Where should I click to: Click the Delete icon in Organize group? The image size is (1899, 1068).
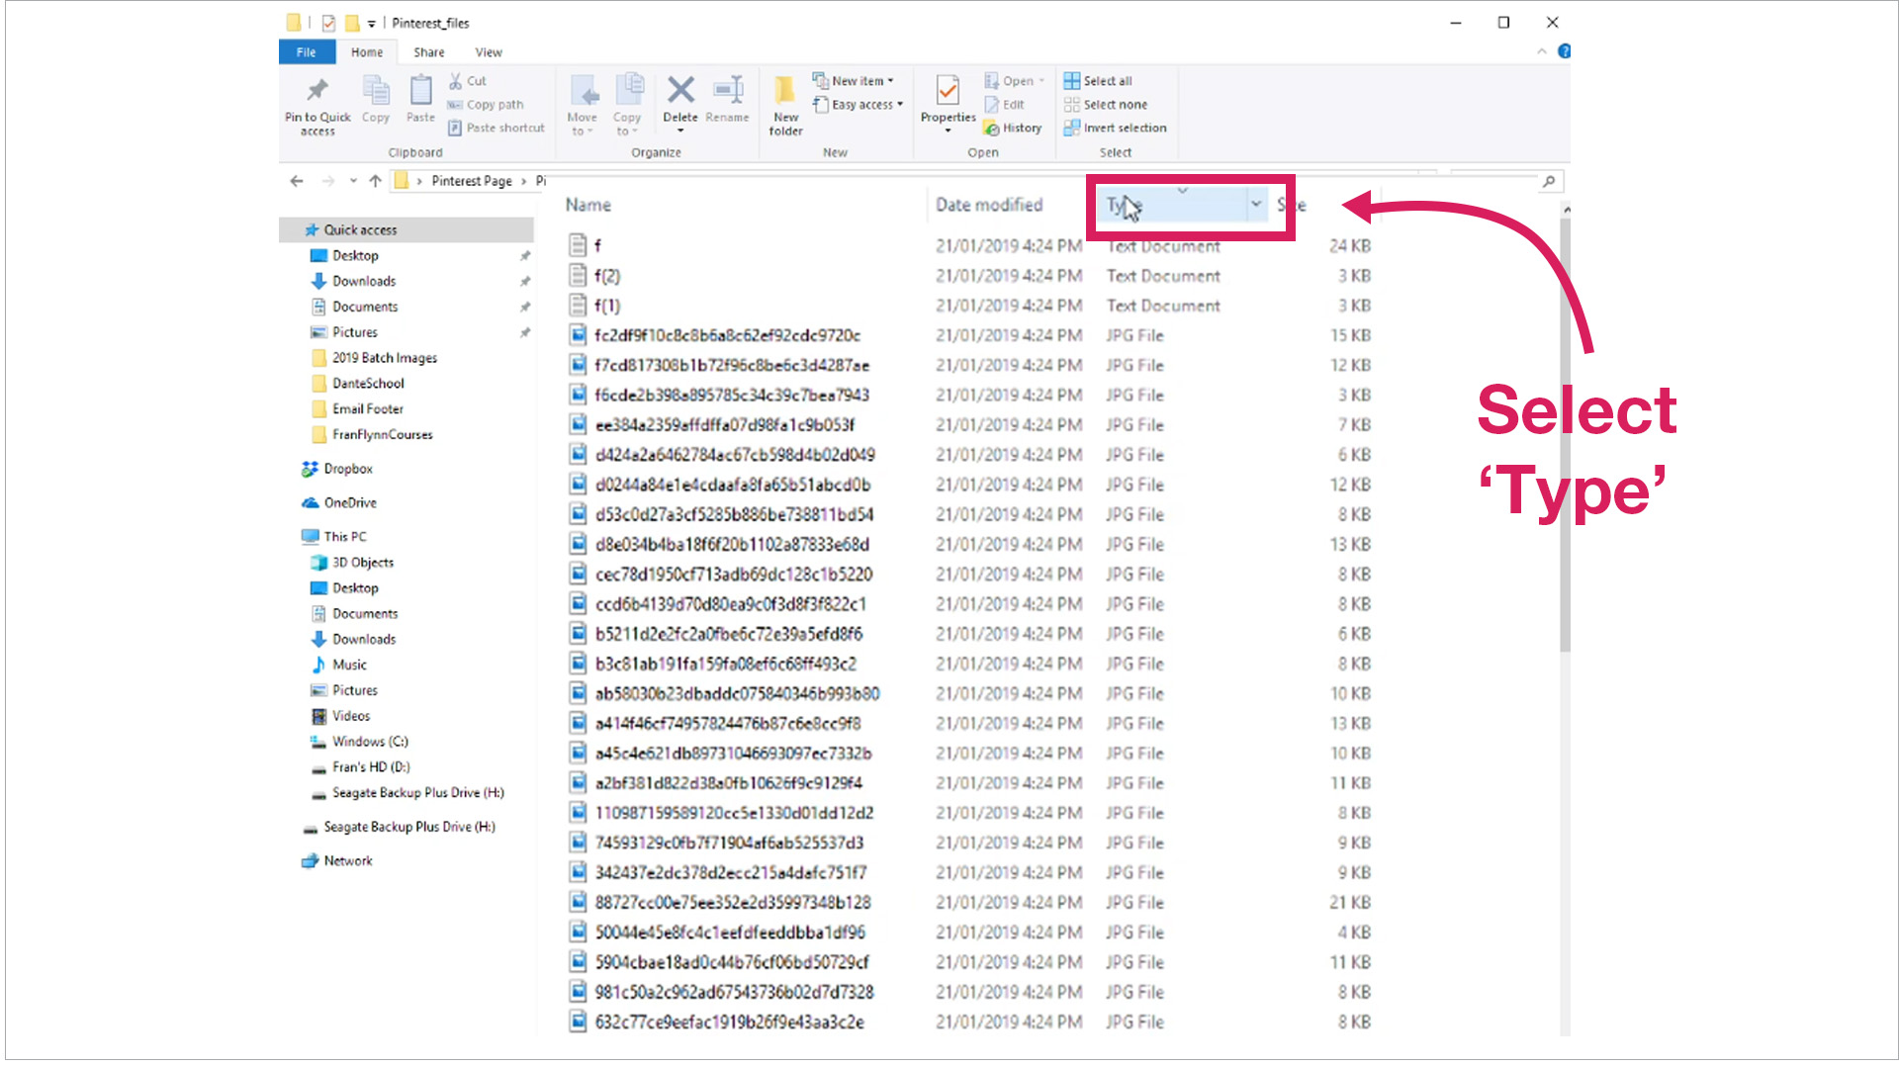coord(680,91)
